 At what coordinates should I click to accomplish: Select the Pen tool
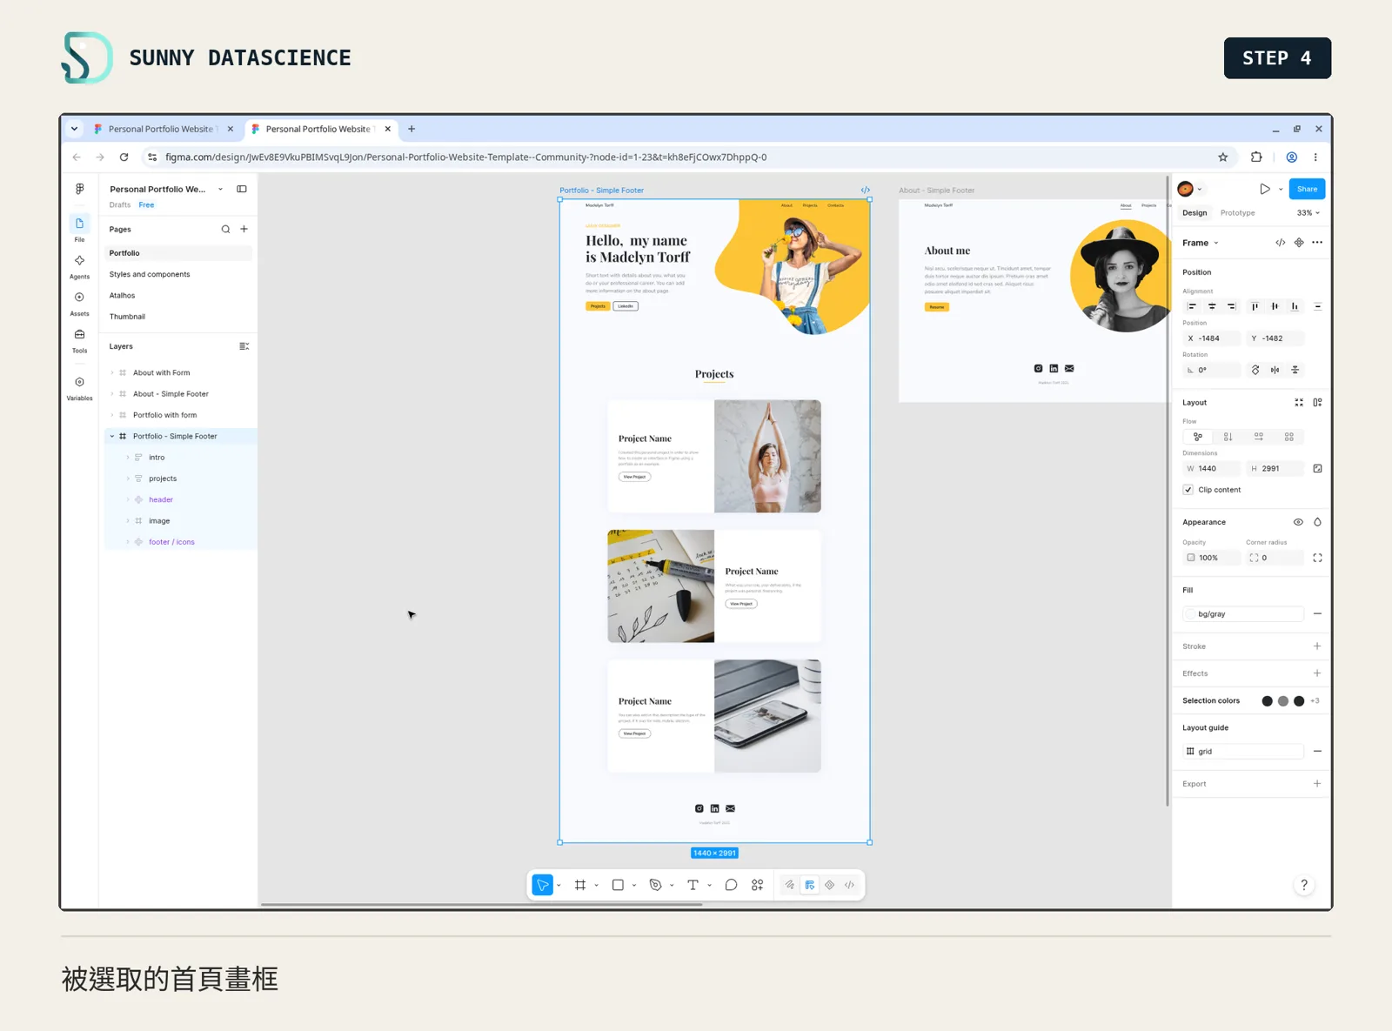click(656, 885)
